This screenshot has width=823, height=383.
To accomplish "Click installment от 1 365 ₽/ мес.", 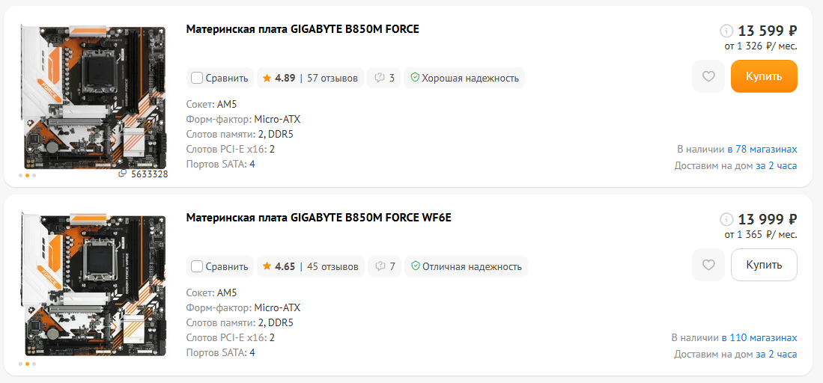I will point(761,235).
